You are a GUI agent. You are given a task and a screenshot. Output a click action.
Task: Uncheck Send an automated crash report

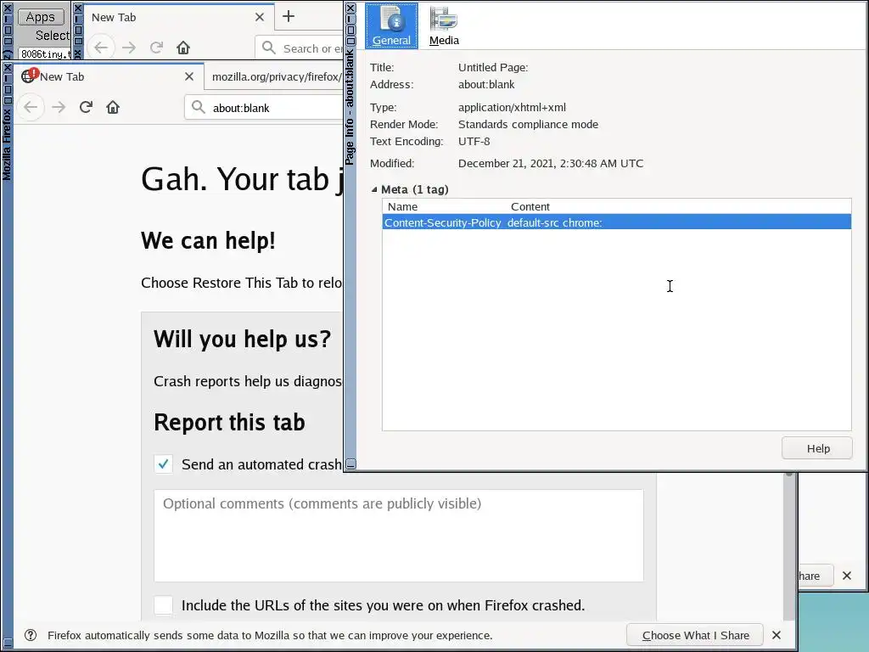click(164, 464)
